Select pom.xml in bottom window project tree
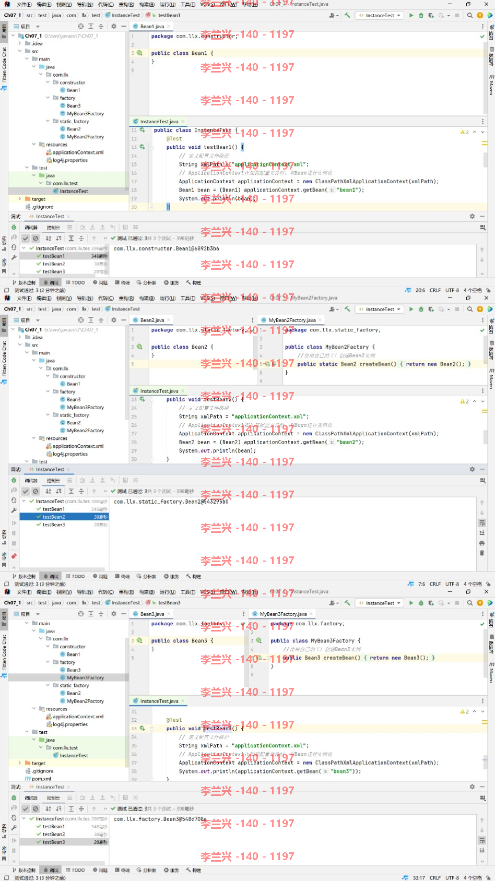Screen dimensions: 495x881 pos(38,779)
